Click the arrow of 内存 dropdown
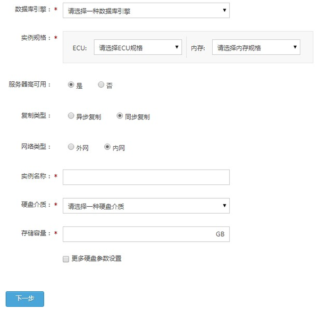Image resolution: width=319 pixels, height=313 pixels. (295, 47)
